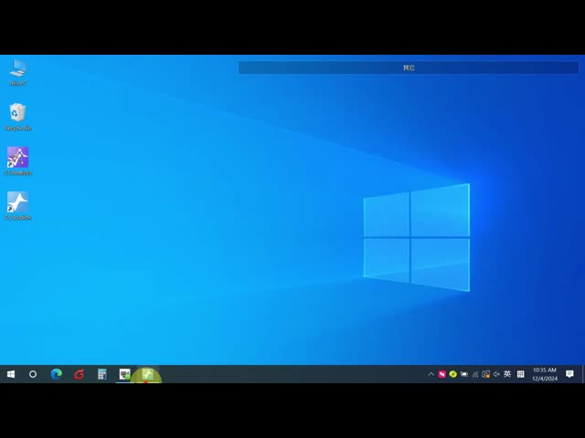The image size is (585, 438).
Task: Click the dark blue banner bar at top
Action: (x=409, y=68)
